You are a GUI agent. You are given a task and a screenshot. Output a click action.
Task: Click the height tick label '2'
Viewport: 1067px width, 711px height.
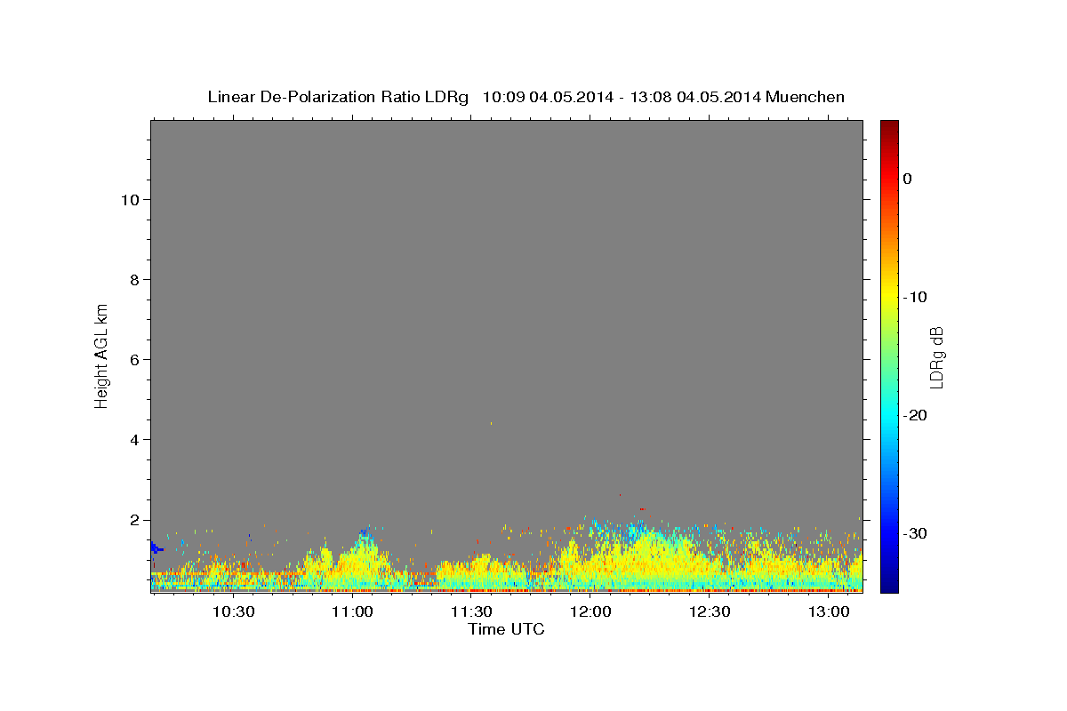(x=136, y=520)
